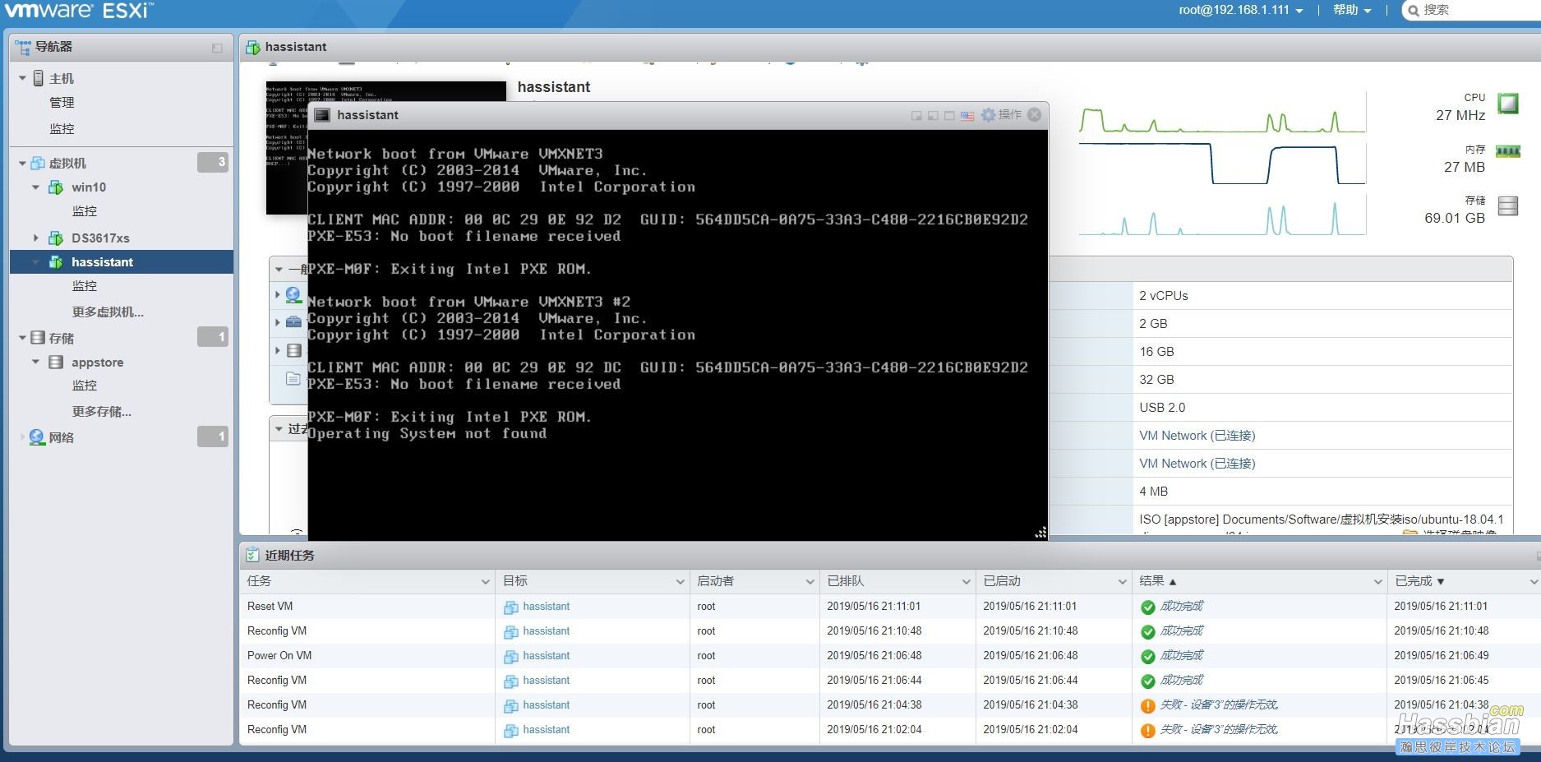Screen dimensions: 1541x762
Task: Collapse the 虚拟机 tree node arrow
Action: click(x=22, y=164)
